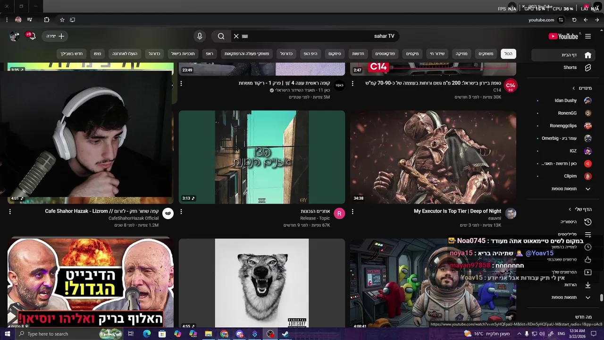Open Ronenggclips subscription channel
Image resolution: width=604 pixels, height=340 pixels.
564,126
